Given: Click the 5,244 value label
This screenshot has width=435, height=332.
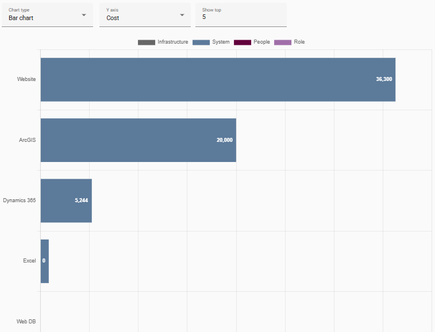Looking at the screenshot, I should point(81,200).
